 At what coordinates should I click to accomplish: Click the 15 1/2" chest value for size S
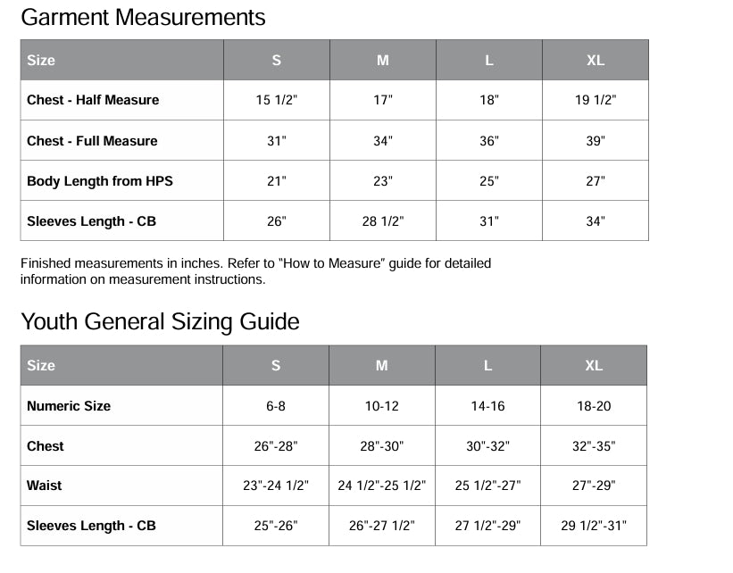pos(276,100)
